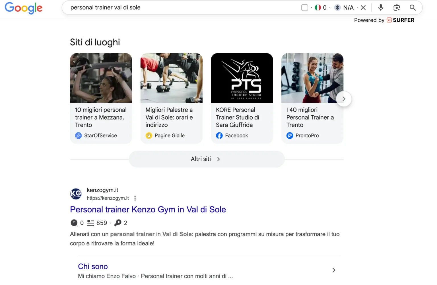
Task: Expand the Chi sono section chevron
Action: click(x=333, y=270)
